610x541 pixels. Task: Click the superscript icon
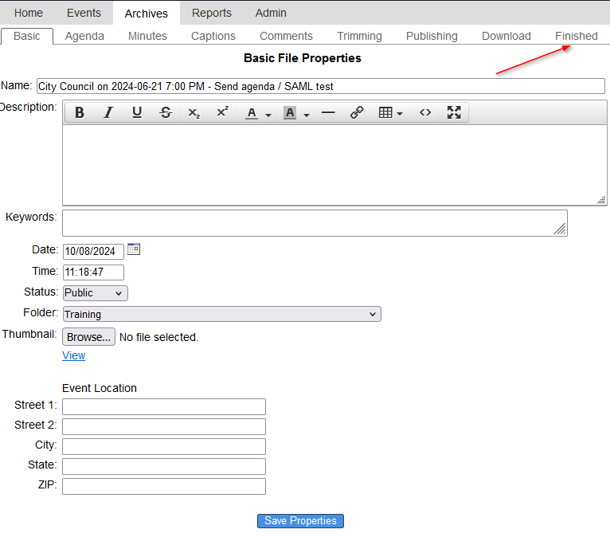223,113
